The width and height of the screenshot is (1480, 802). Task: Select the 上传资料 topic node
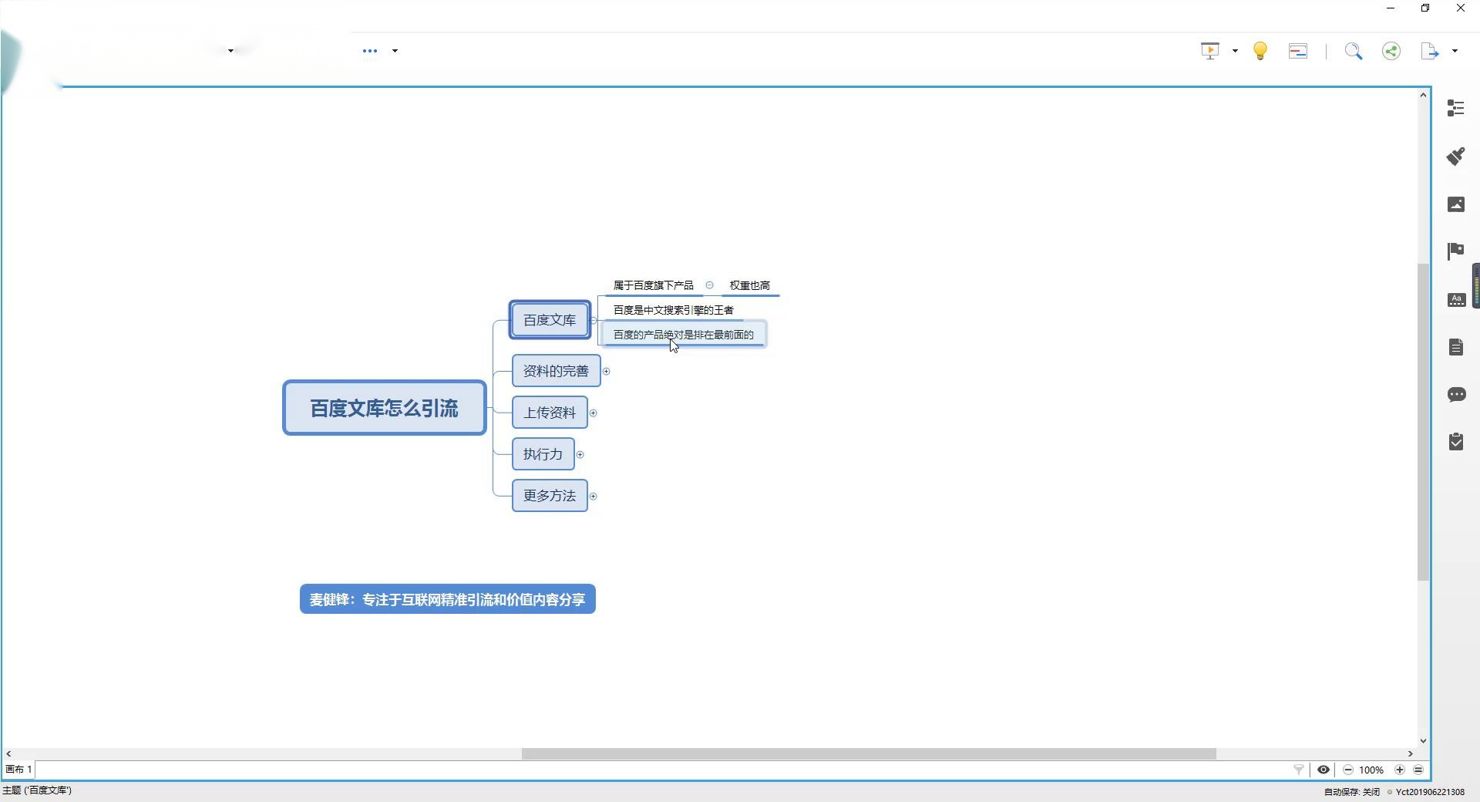click(550, 413)
